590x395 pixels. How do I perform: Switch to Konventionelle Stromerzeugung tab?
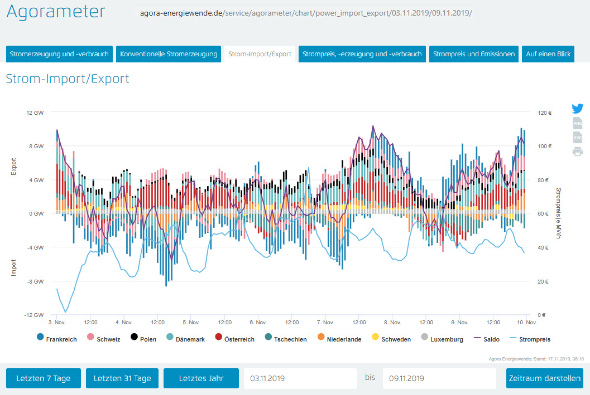169,54
